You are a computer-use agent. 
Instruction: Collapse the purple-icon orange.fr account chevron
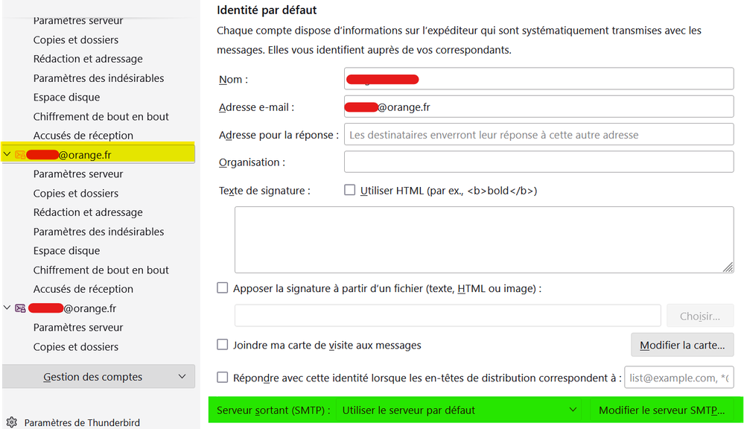[x=7, y=308]
